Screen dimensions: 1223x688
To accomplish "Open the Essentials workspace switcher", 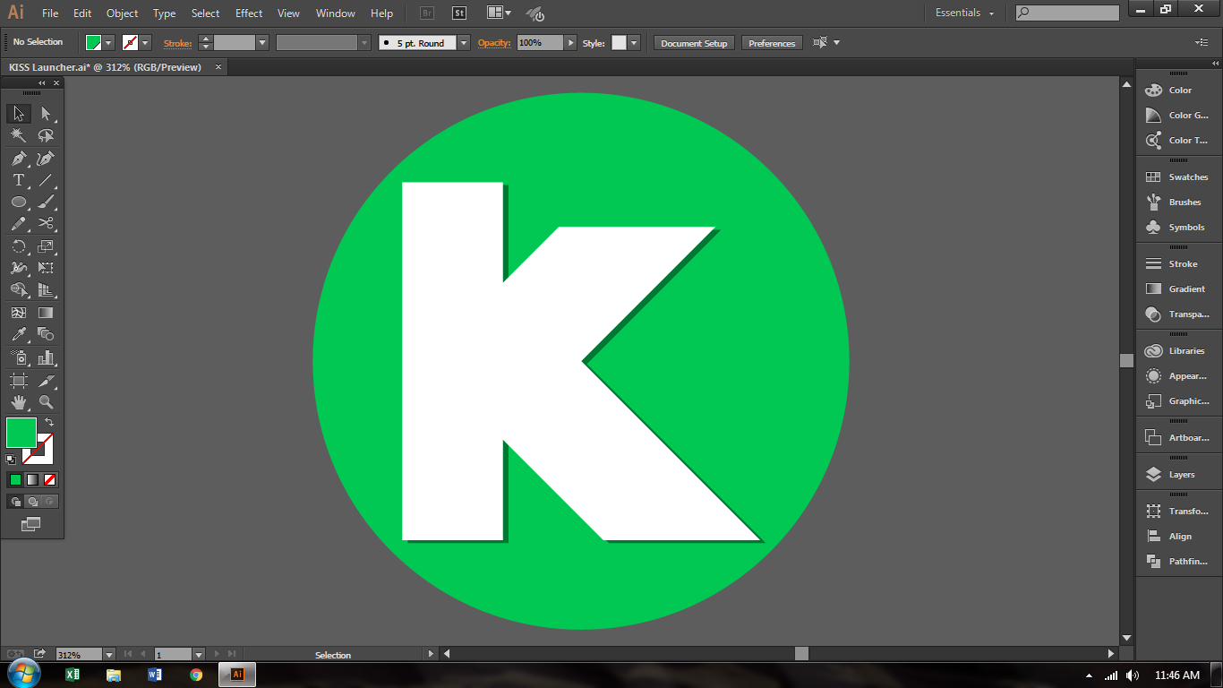I will [964, 13].
